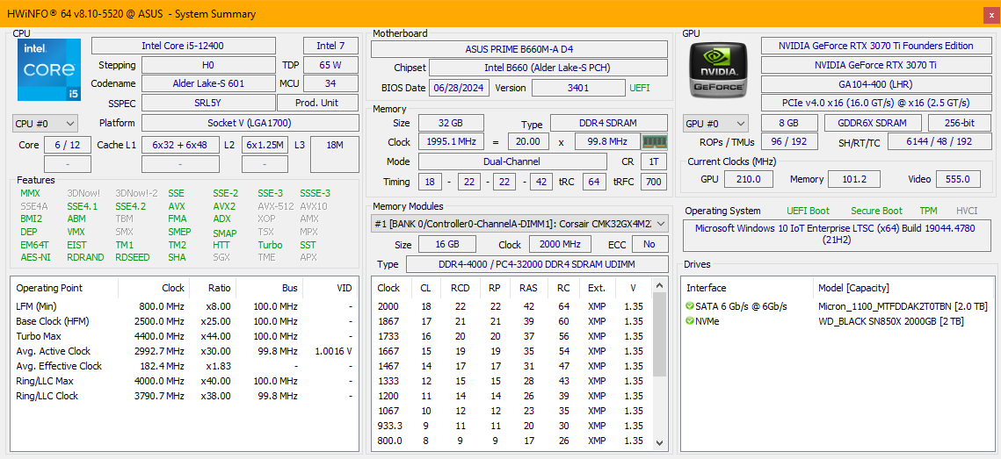Select the Micron_1100 drive entry
The width and height of the screenshot is (1001, 459).
tap(903, 306)
